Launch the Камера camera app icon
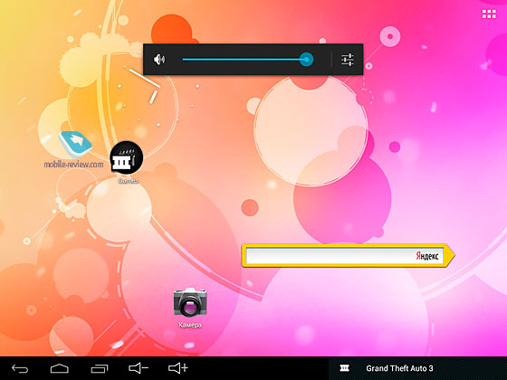 190,302
